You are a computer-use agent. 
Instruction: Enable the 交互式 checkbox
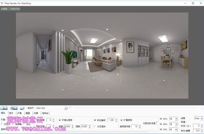tap(2, 124)
